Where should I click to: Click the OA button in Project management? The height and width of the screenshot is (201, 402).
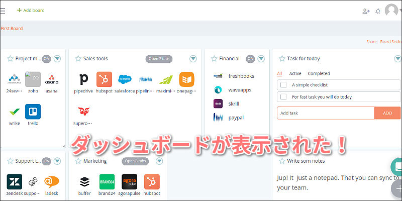pyautogui.click(x=46, y=59)
